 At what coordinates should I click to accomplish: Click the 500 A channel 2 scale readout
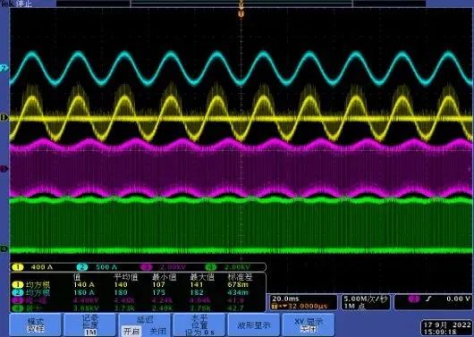pyautogui.click(x=106, y=267)
